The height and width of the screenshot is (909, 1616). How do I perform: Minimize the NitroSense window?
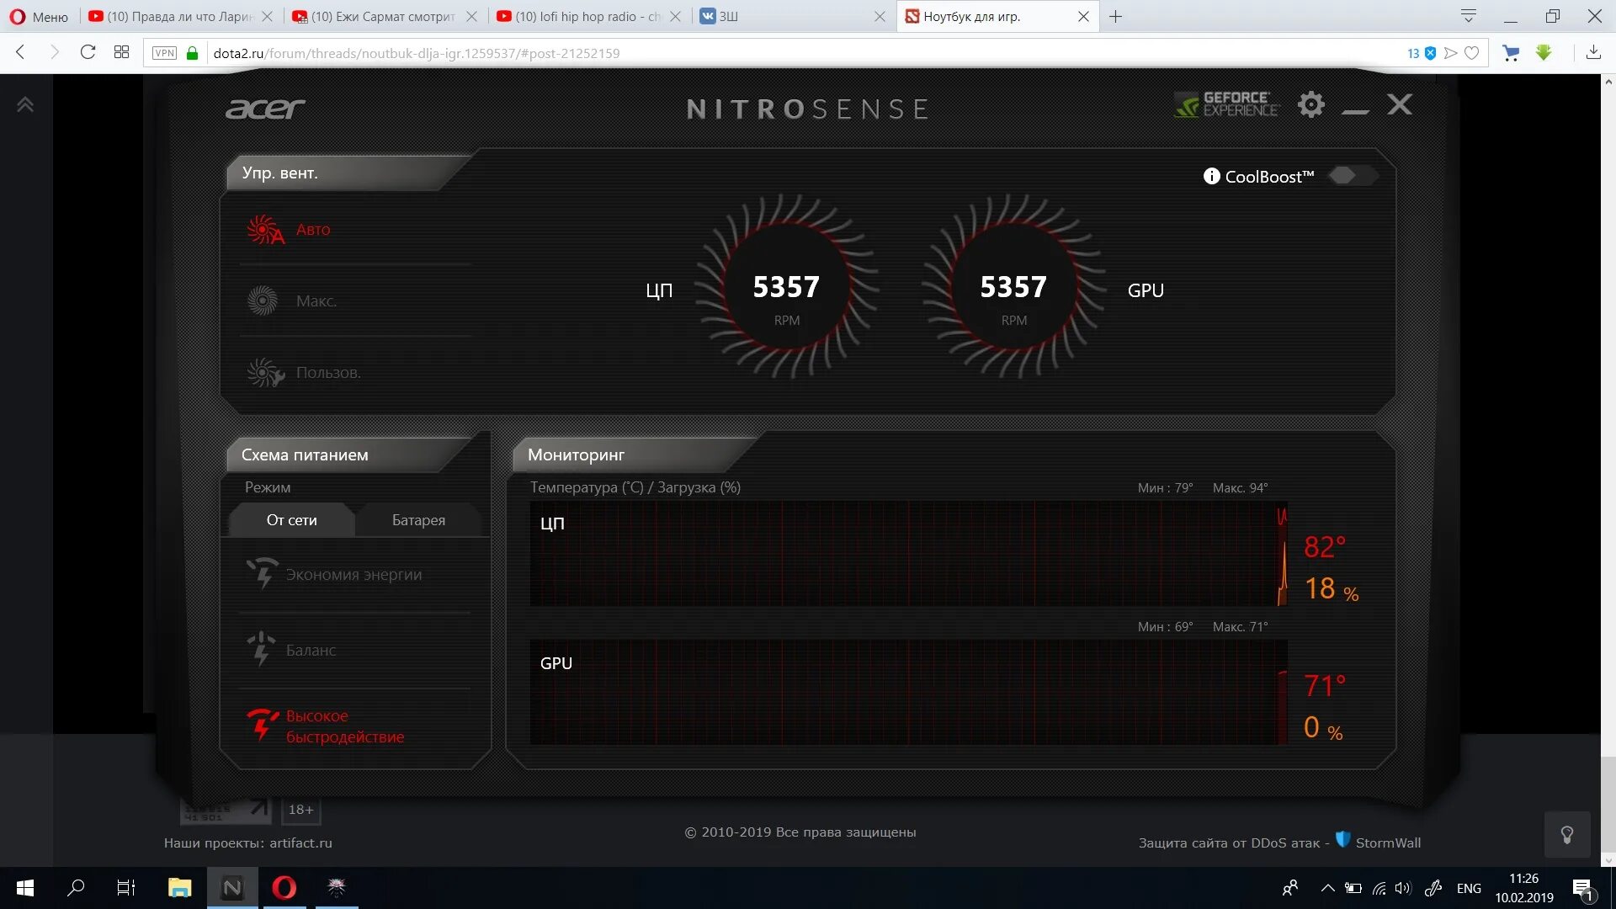(1355, 109)
